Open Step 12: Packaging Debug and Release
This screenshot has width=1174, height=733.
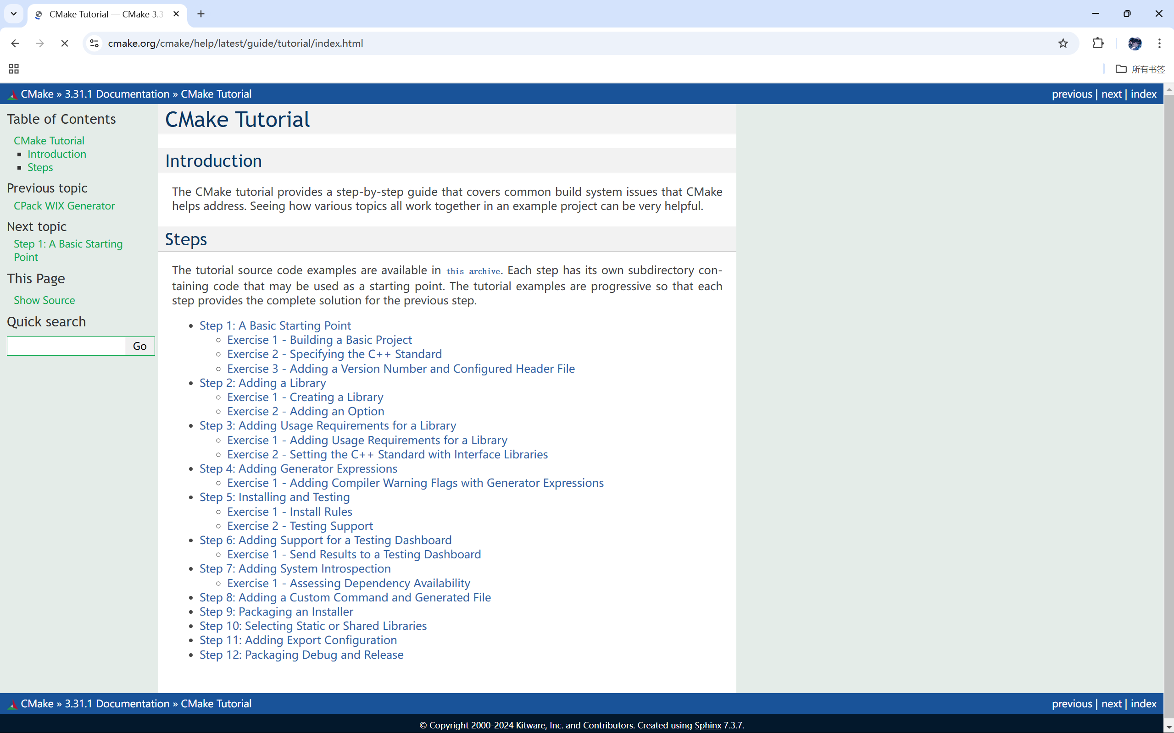click(x=301, y=655)
